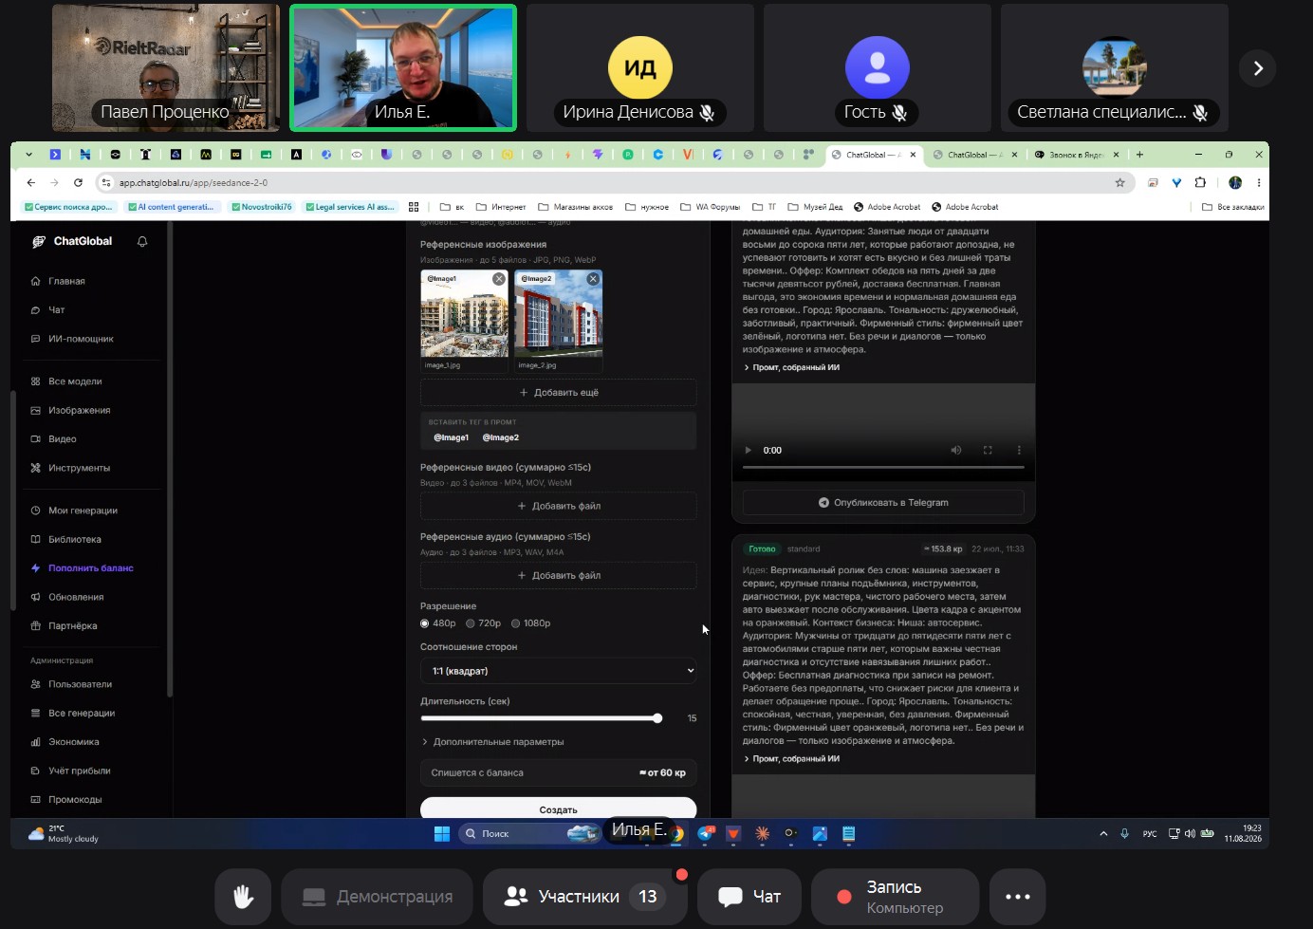This screenshot has height=929, width=1313.
Task: Open the Участники panel in the call
Action: pos(584,897)
